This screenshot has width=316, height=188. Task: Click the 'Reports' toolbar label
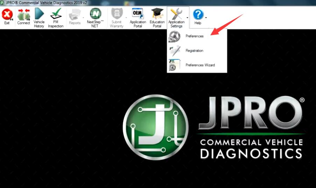[75, 23]
